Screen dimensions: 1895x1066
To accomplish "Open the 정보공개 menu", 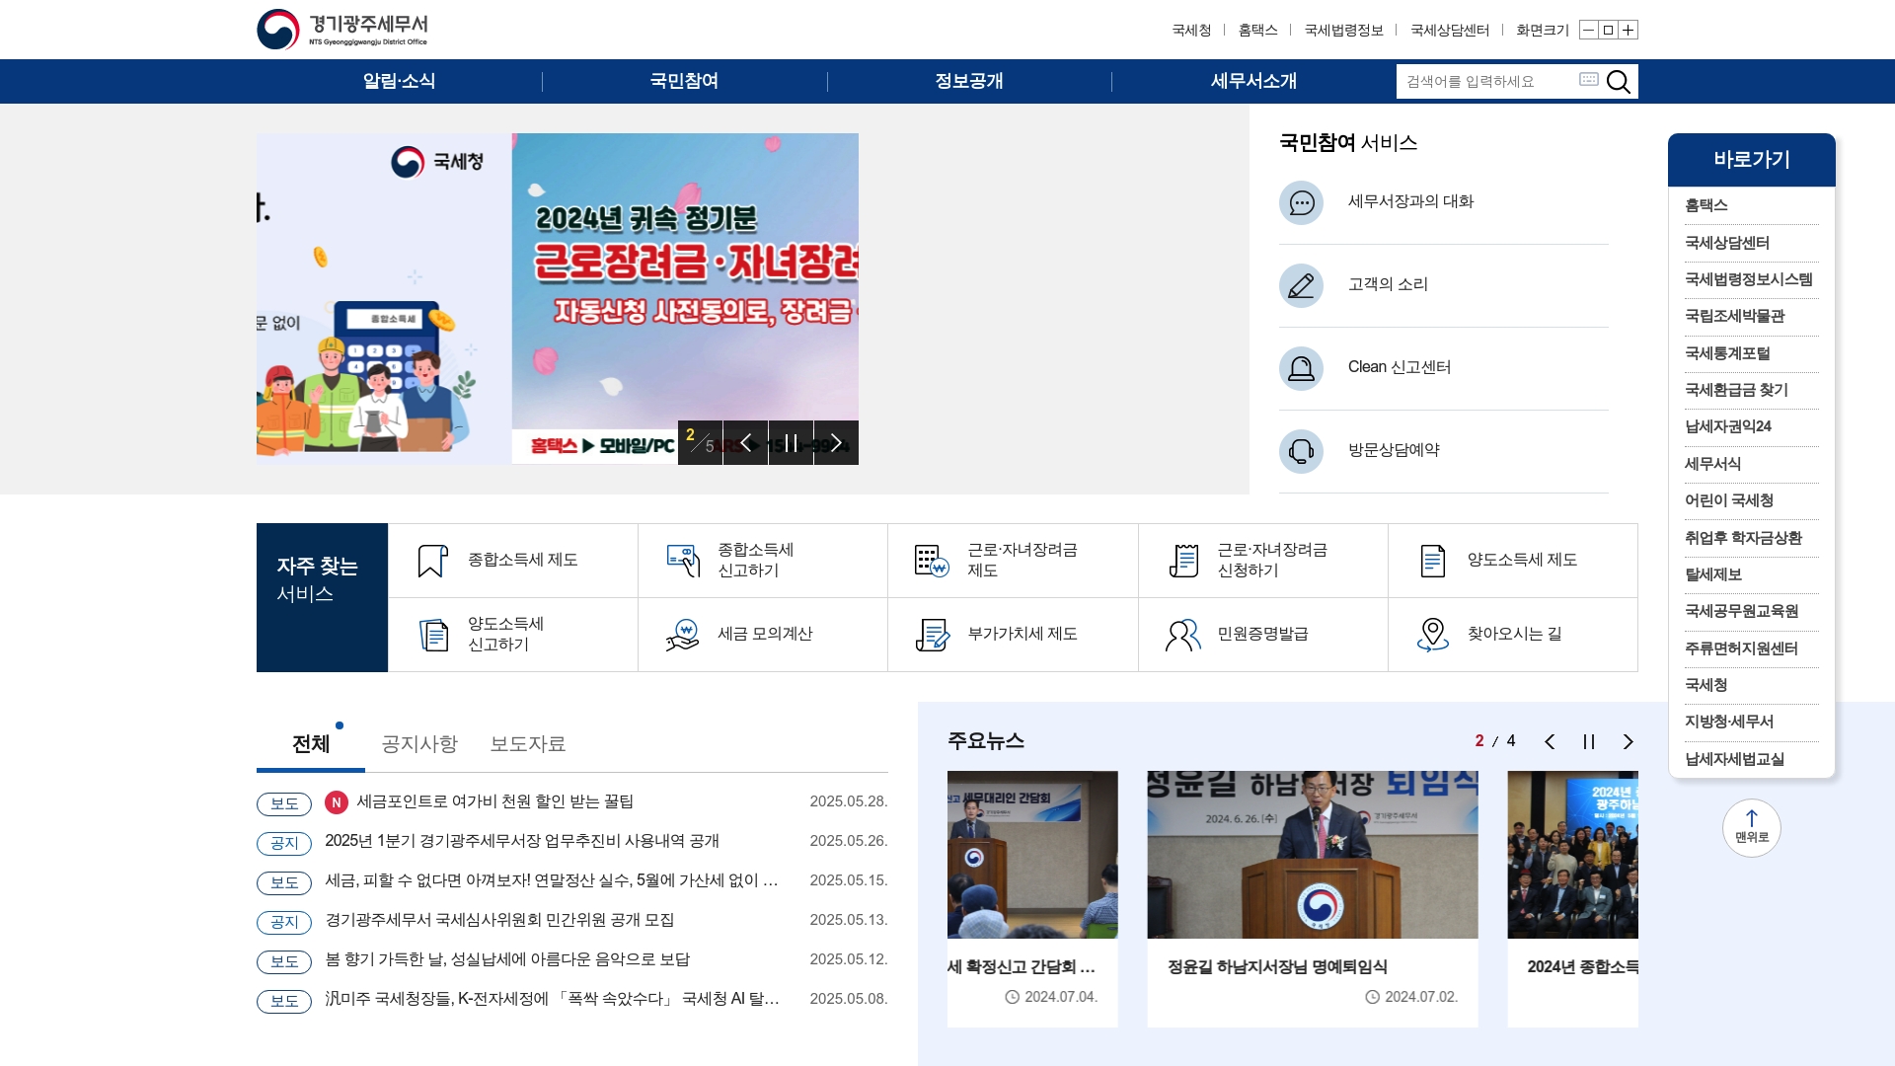I will 969,82.
